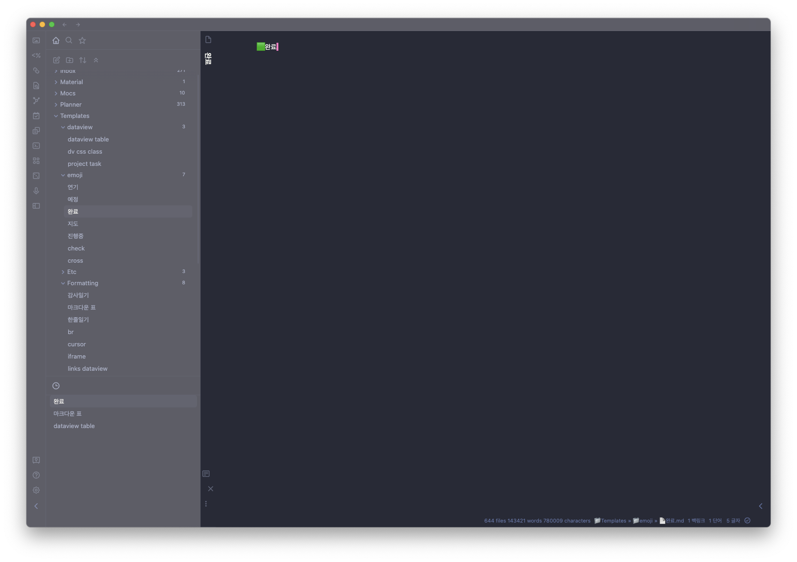Open the file search ribbon icon
797x562 pixels.
pos(36,86)
